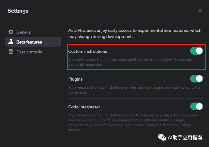
Task: Turn off the Plugins switch
Action: 196,79
